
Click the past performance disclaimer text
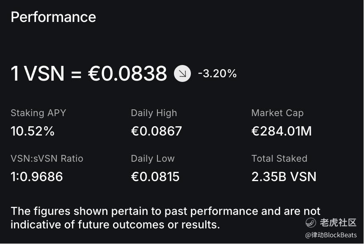pyautogui.click(x=165, y=217)
